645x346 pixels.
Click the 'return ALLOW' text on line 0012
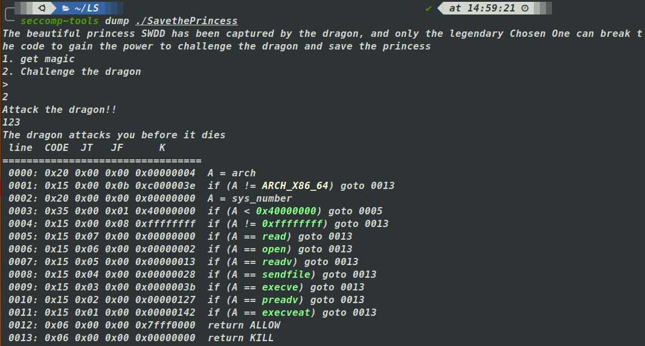(x=243, y=325)
